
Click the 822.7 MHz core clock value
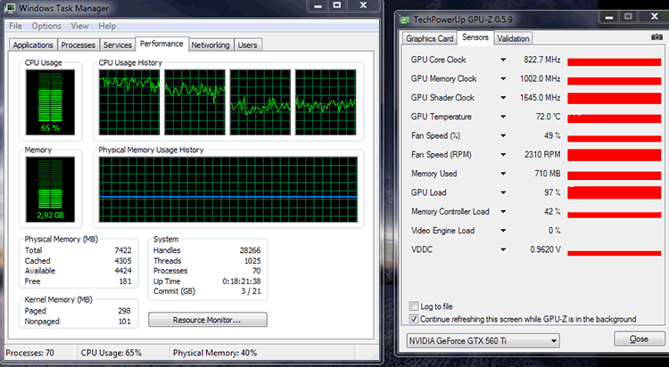(541, 60)
